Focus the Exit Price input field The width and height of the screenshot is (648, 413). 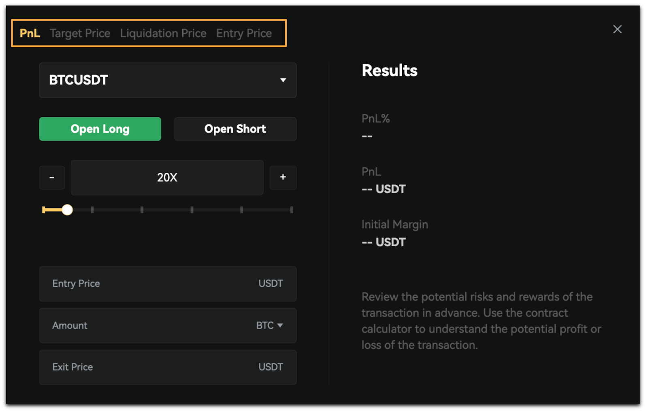(168, 367)
